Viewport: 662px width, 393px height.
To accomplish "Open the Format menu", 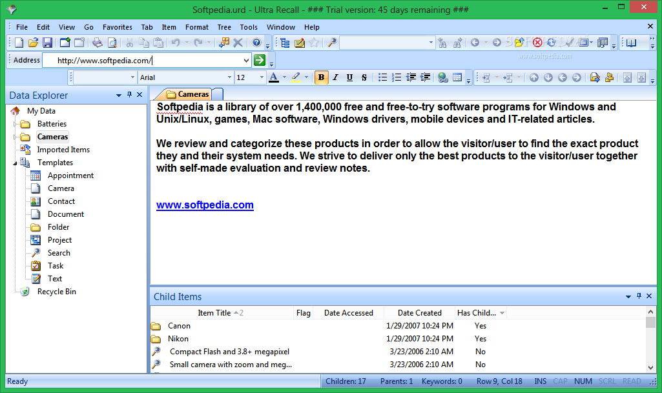I will (x=197, y=27).
